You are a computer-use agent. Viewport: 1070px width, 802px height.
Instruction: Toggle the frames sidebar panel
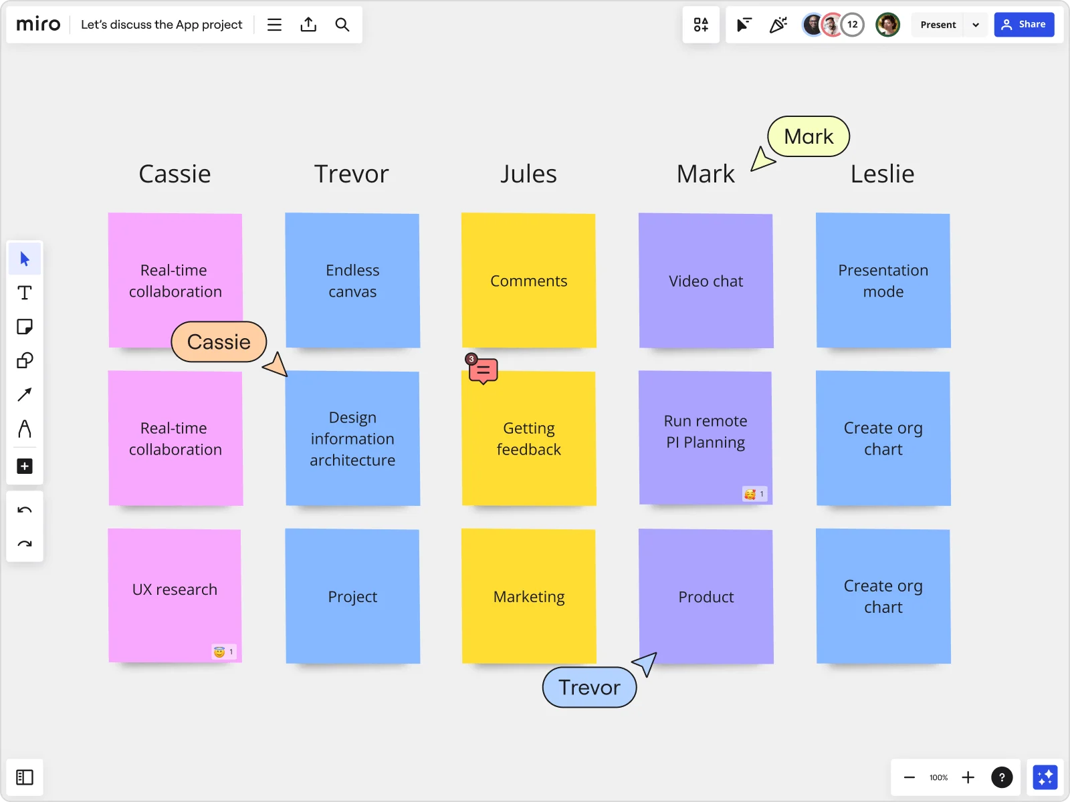[x=24, y=777]
